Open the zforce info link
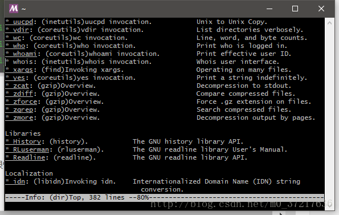Viewport: 339px width, 215px height. click(x=21, y=102)
